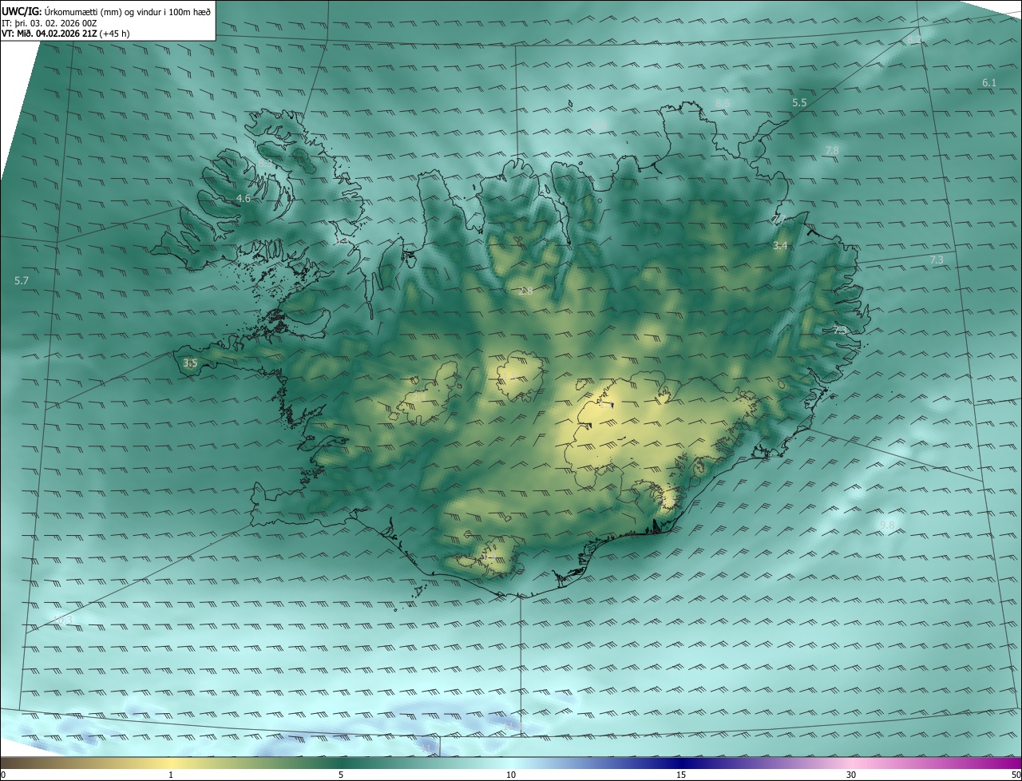Click the 1 tick on the color scale

pyautogui.click(x=171, y=775)
